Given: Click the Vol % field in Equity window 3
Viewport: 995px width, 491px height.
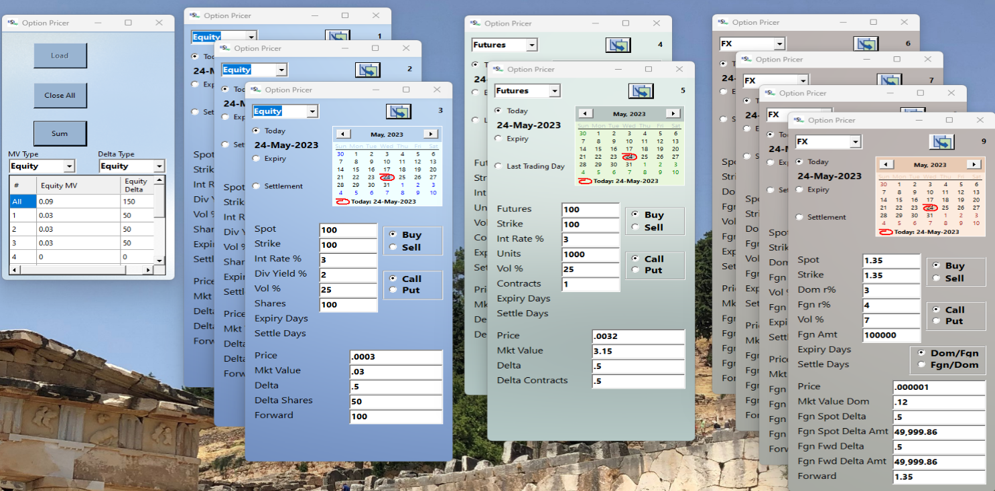Looking at the screenshot, I should tap(348, 289).
